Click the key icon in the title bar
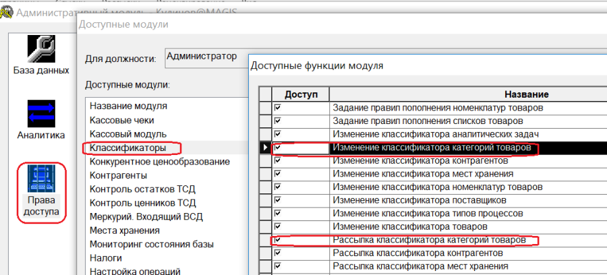Screen dimensions: 607x275 click(7, 12)
